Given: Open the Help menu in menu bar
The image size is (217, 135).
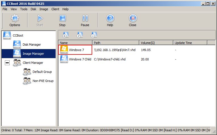Looking at the screenshot, I should (x=65, y=9).
